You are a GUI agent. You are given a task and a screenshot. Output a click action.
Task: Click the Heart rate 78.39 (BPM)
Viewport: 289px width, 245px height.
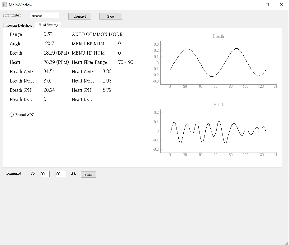coord(56,62)
